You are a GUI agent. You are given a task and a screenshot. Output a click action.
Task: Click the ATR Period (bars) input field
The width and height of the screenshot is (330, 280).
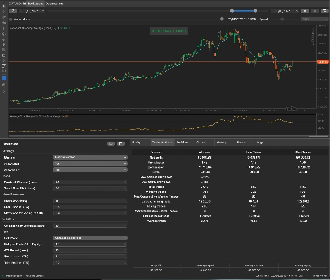point(90,250)
